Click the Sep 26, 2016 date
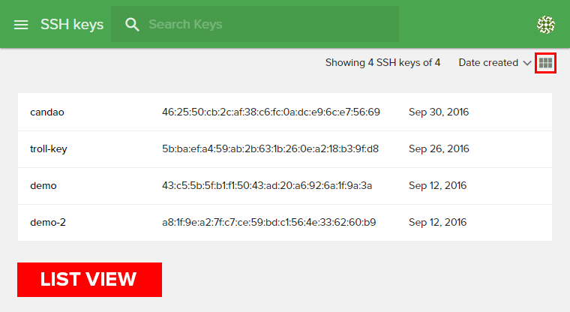 point(439,149)
